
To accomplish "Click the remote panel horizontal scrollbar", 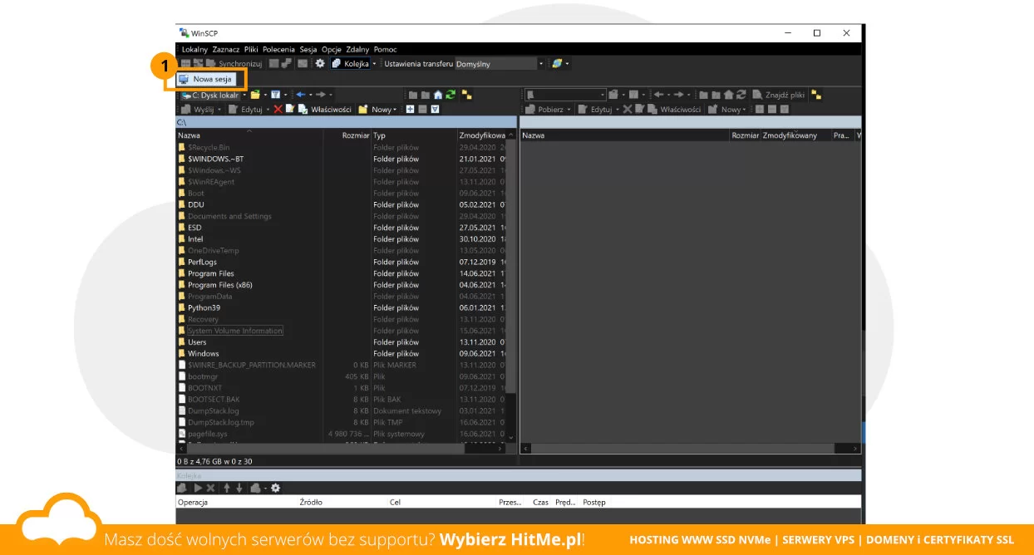I will click(690, 449).
